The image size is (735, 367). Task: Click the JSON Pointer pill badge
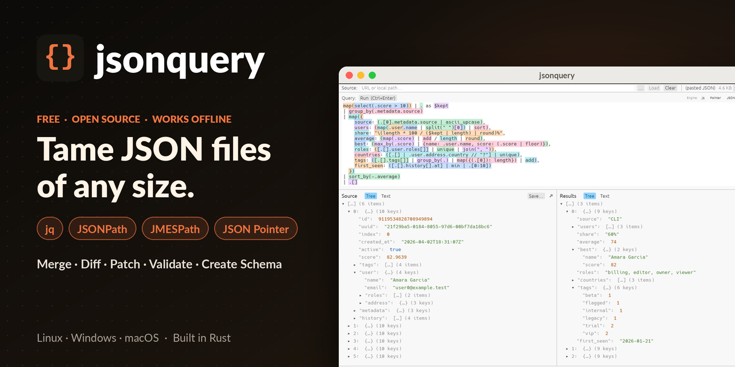[256, 229]
